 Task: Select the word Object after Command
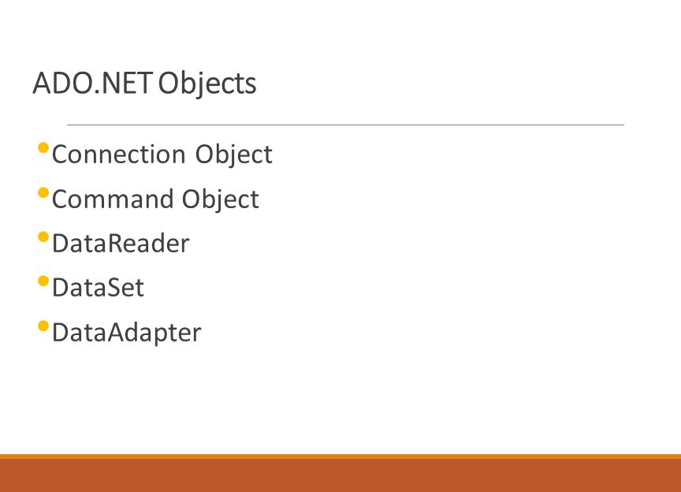click(x=220, y=200)
